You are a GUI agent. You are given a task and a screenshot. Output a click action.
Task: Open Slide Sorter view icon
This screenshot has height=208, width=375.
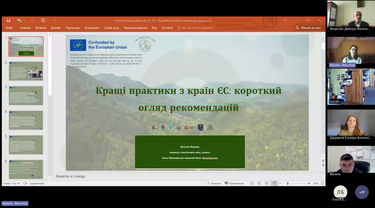pos(259,183)
